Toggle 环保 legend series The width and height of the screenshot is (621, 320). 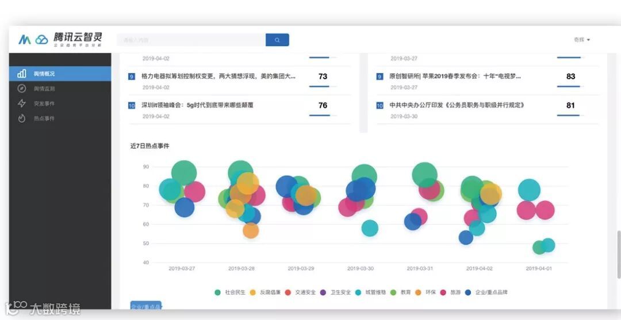(425, 292)
